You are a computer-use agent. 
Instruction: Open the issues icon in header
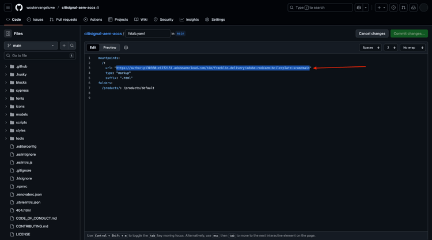click(x=393, y=7)
